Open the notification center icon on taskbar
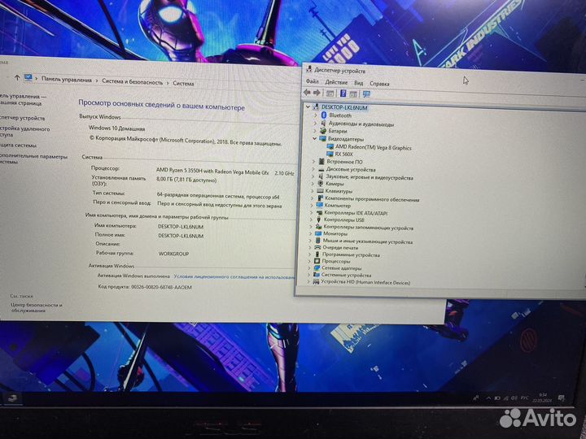This screenshot has height=439, width=586. (x=561, y=398)
